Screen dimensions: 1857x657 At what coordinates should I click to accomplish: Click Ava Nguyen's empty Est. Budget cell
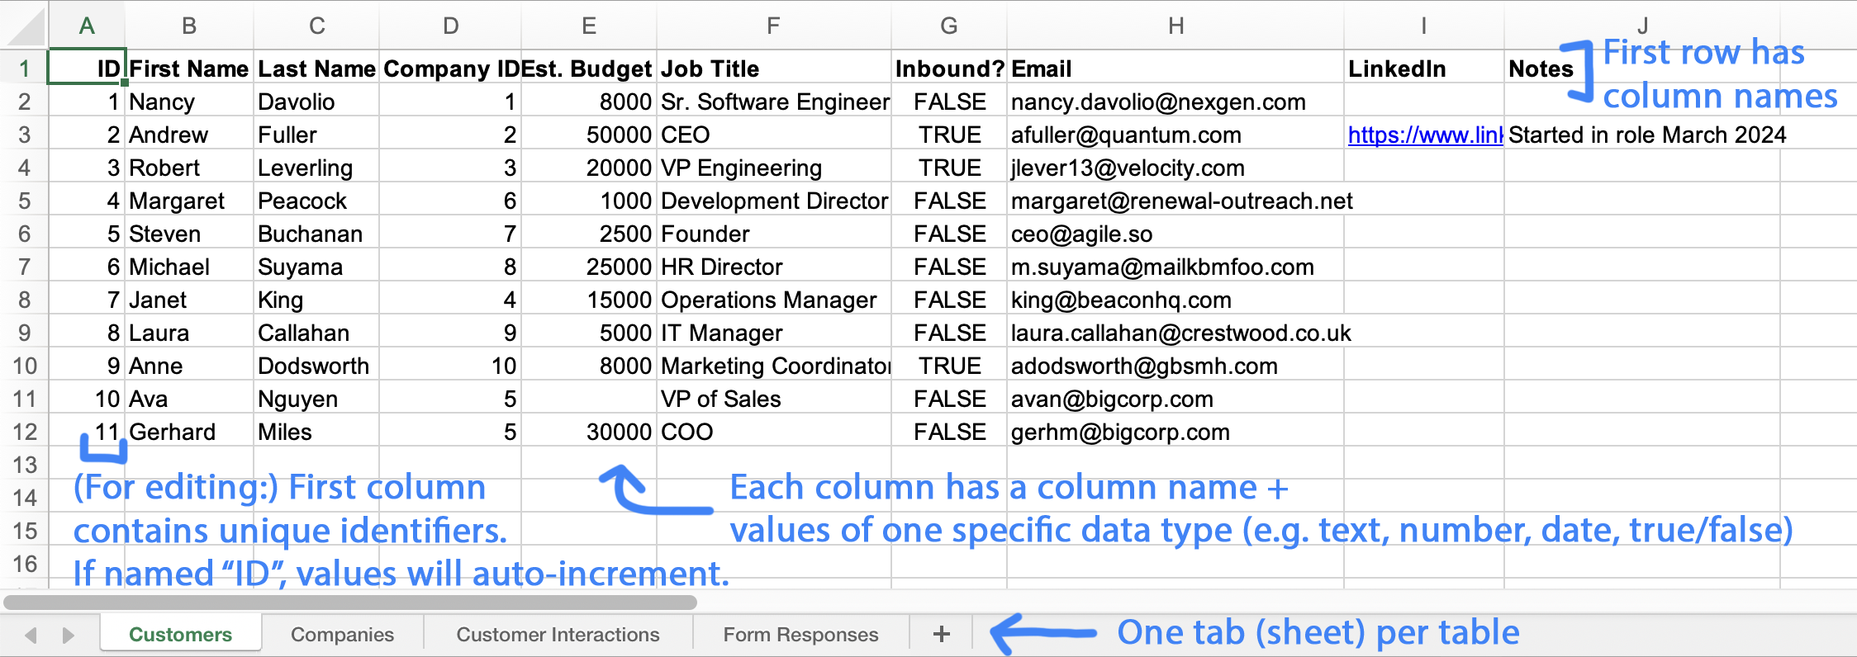coord(588,398)
